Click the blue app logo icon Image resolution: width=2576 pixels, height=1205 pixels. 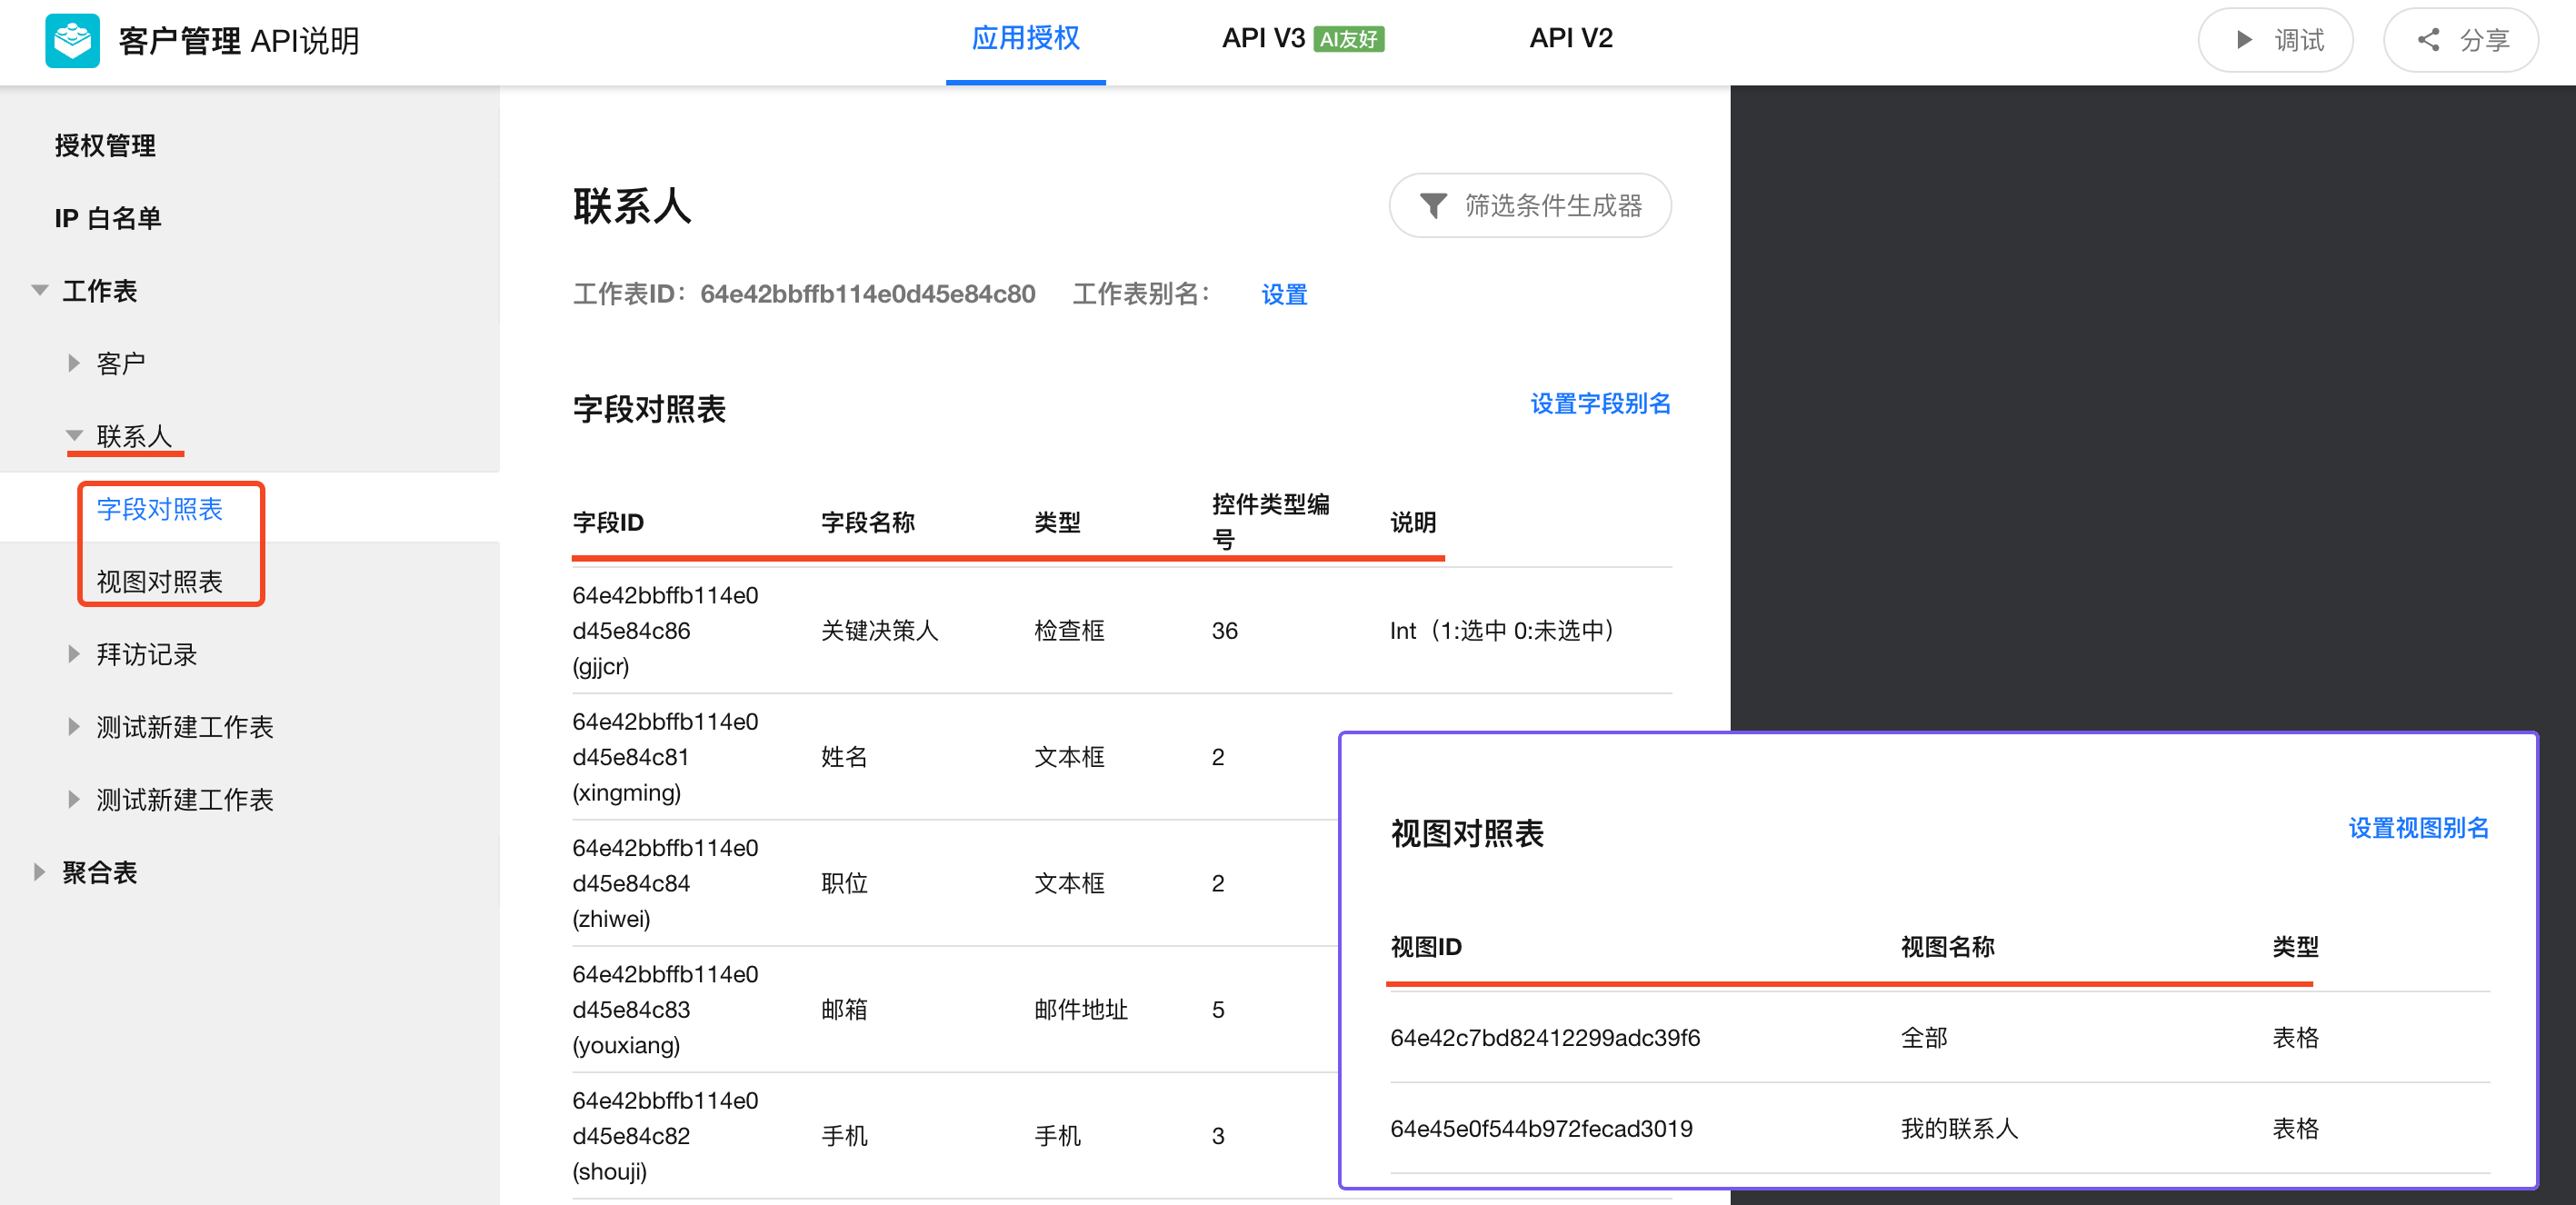72,41
